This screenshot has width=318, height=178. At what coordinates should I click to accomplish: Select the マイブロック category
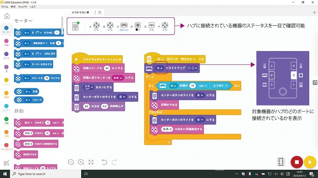click(6, 146)
